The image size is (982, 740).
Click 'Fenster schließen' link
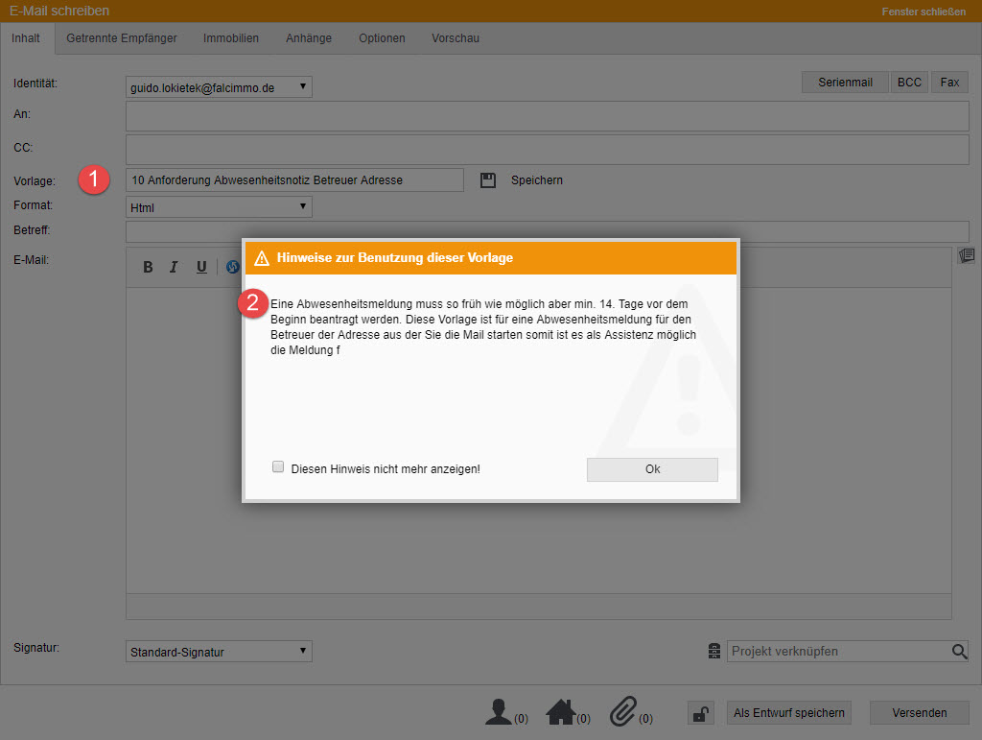pos(924,12)
